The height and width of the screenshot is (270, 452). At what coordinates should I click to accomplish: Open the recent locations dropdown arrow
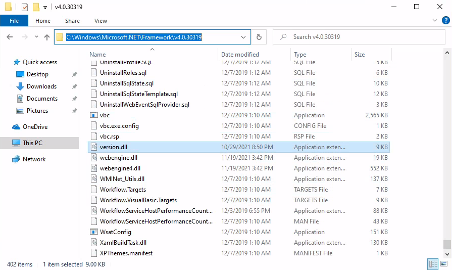tap(36, 37)
